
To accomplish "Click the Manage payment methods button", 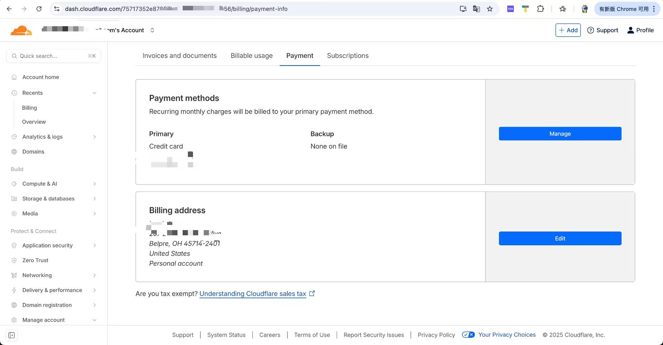I will point(560,134).
